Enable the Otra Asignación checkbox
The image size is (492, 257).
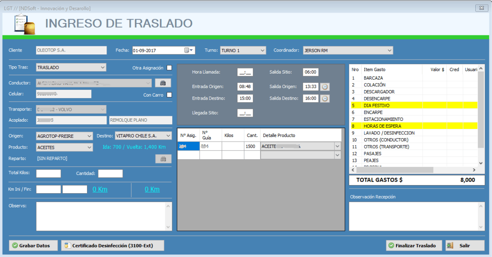click(169, 68)
